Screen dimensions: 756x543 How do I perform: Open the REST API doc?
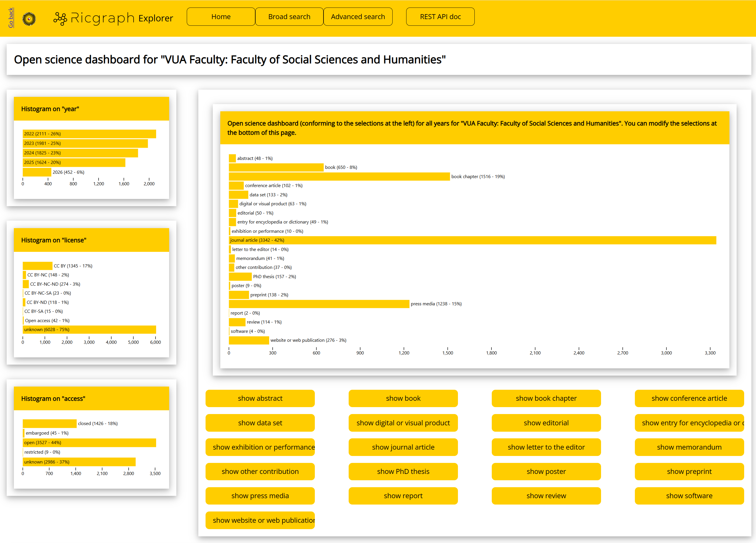click(x=440, y=17)
